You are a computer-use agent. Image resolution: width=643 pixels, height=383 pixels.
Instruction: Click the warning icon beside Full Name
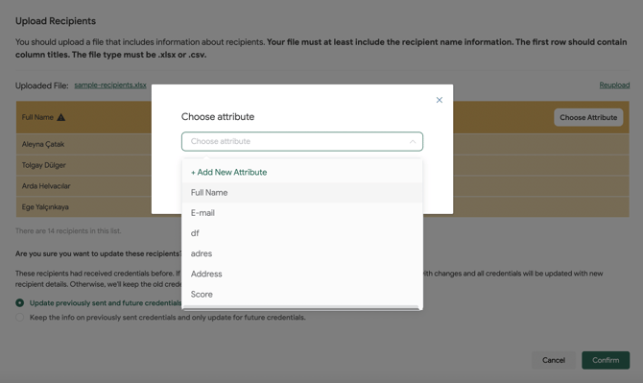61,117
